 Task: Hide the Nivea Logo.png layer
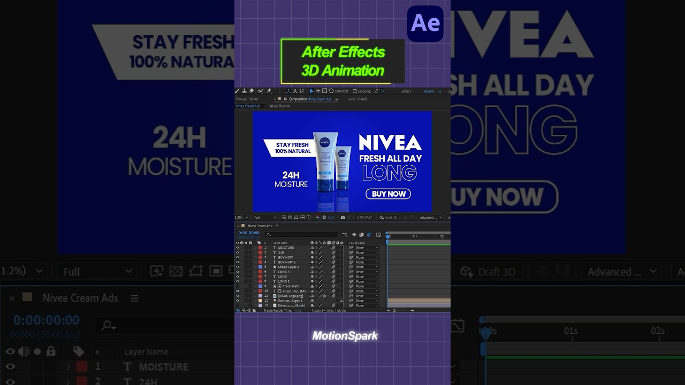238,296
